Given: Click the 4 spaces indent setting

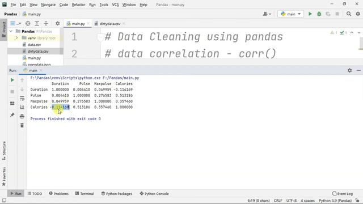Looking at the screenshot, I should point(307,201).
